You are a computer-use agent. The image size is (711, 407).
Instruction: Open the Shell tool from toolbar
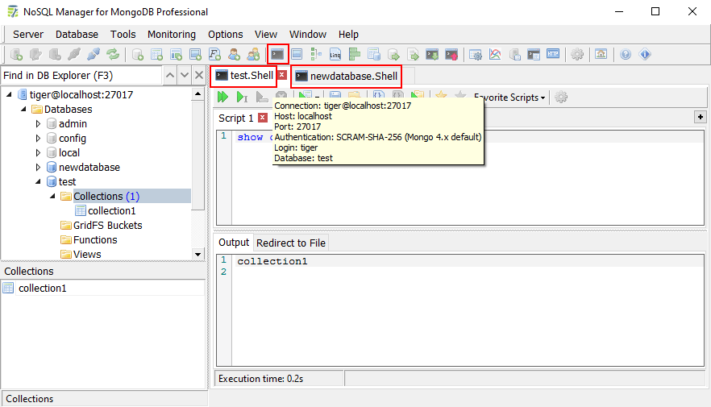click(x=277, y=54)
